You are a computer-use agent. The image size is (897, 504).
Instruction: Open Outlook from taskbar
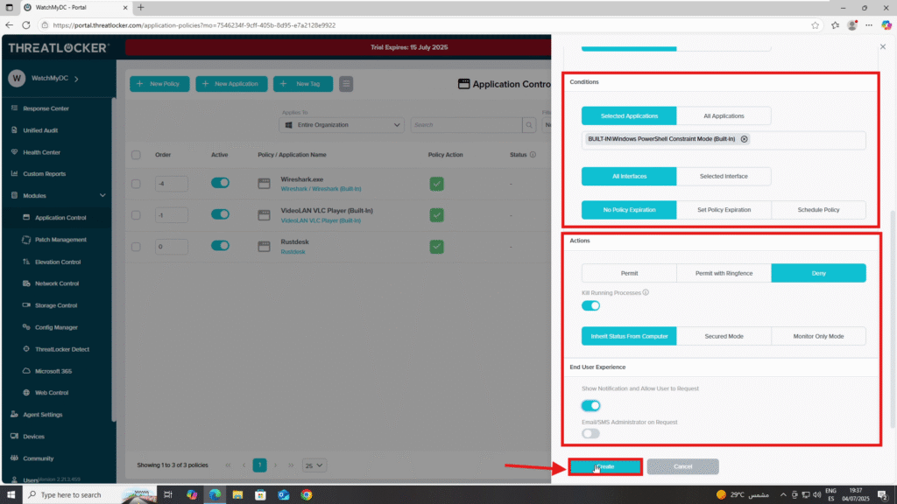284,495
